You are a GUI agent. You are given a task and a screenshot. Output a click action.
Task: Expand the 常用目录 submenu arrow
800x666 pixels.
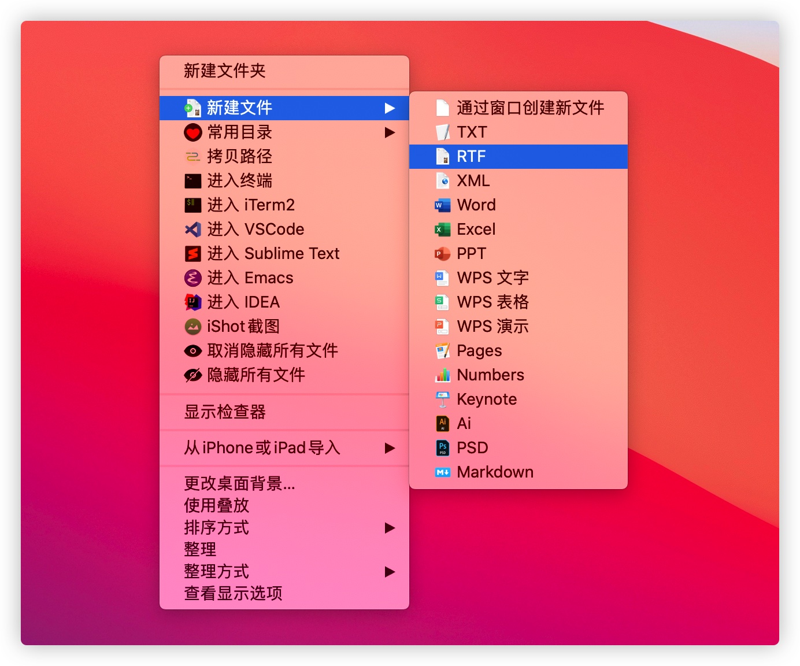click(x=390, y=132)
